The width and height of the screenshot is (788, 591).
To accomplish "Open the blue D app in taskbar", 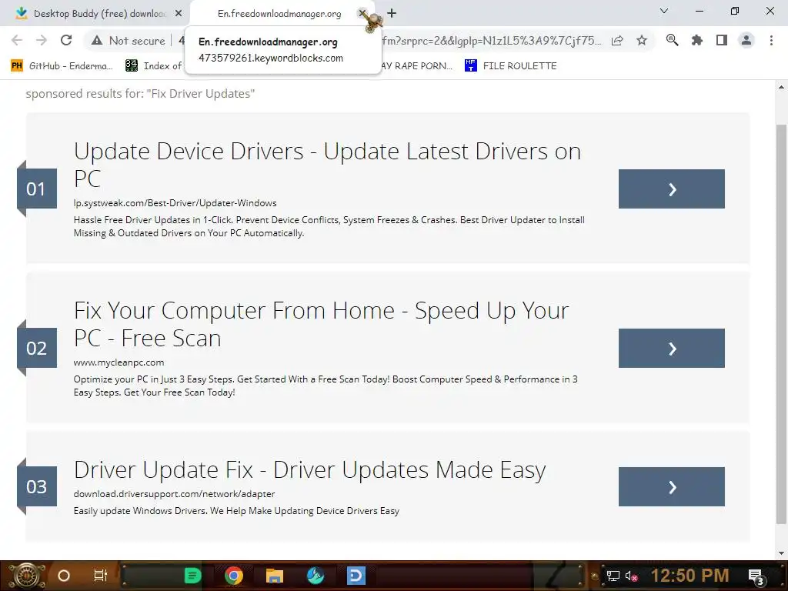I will tap(356, 576).
